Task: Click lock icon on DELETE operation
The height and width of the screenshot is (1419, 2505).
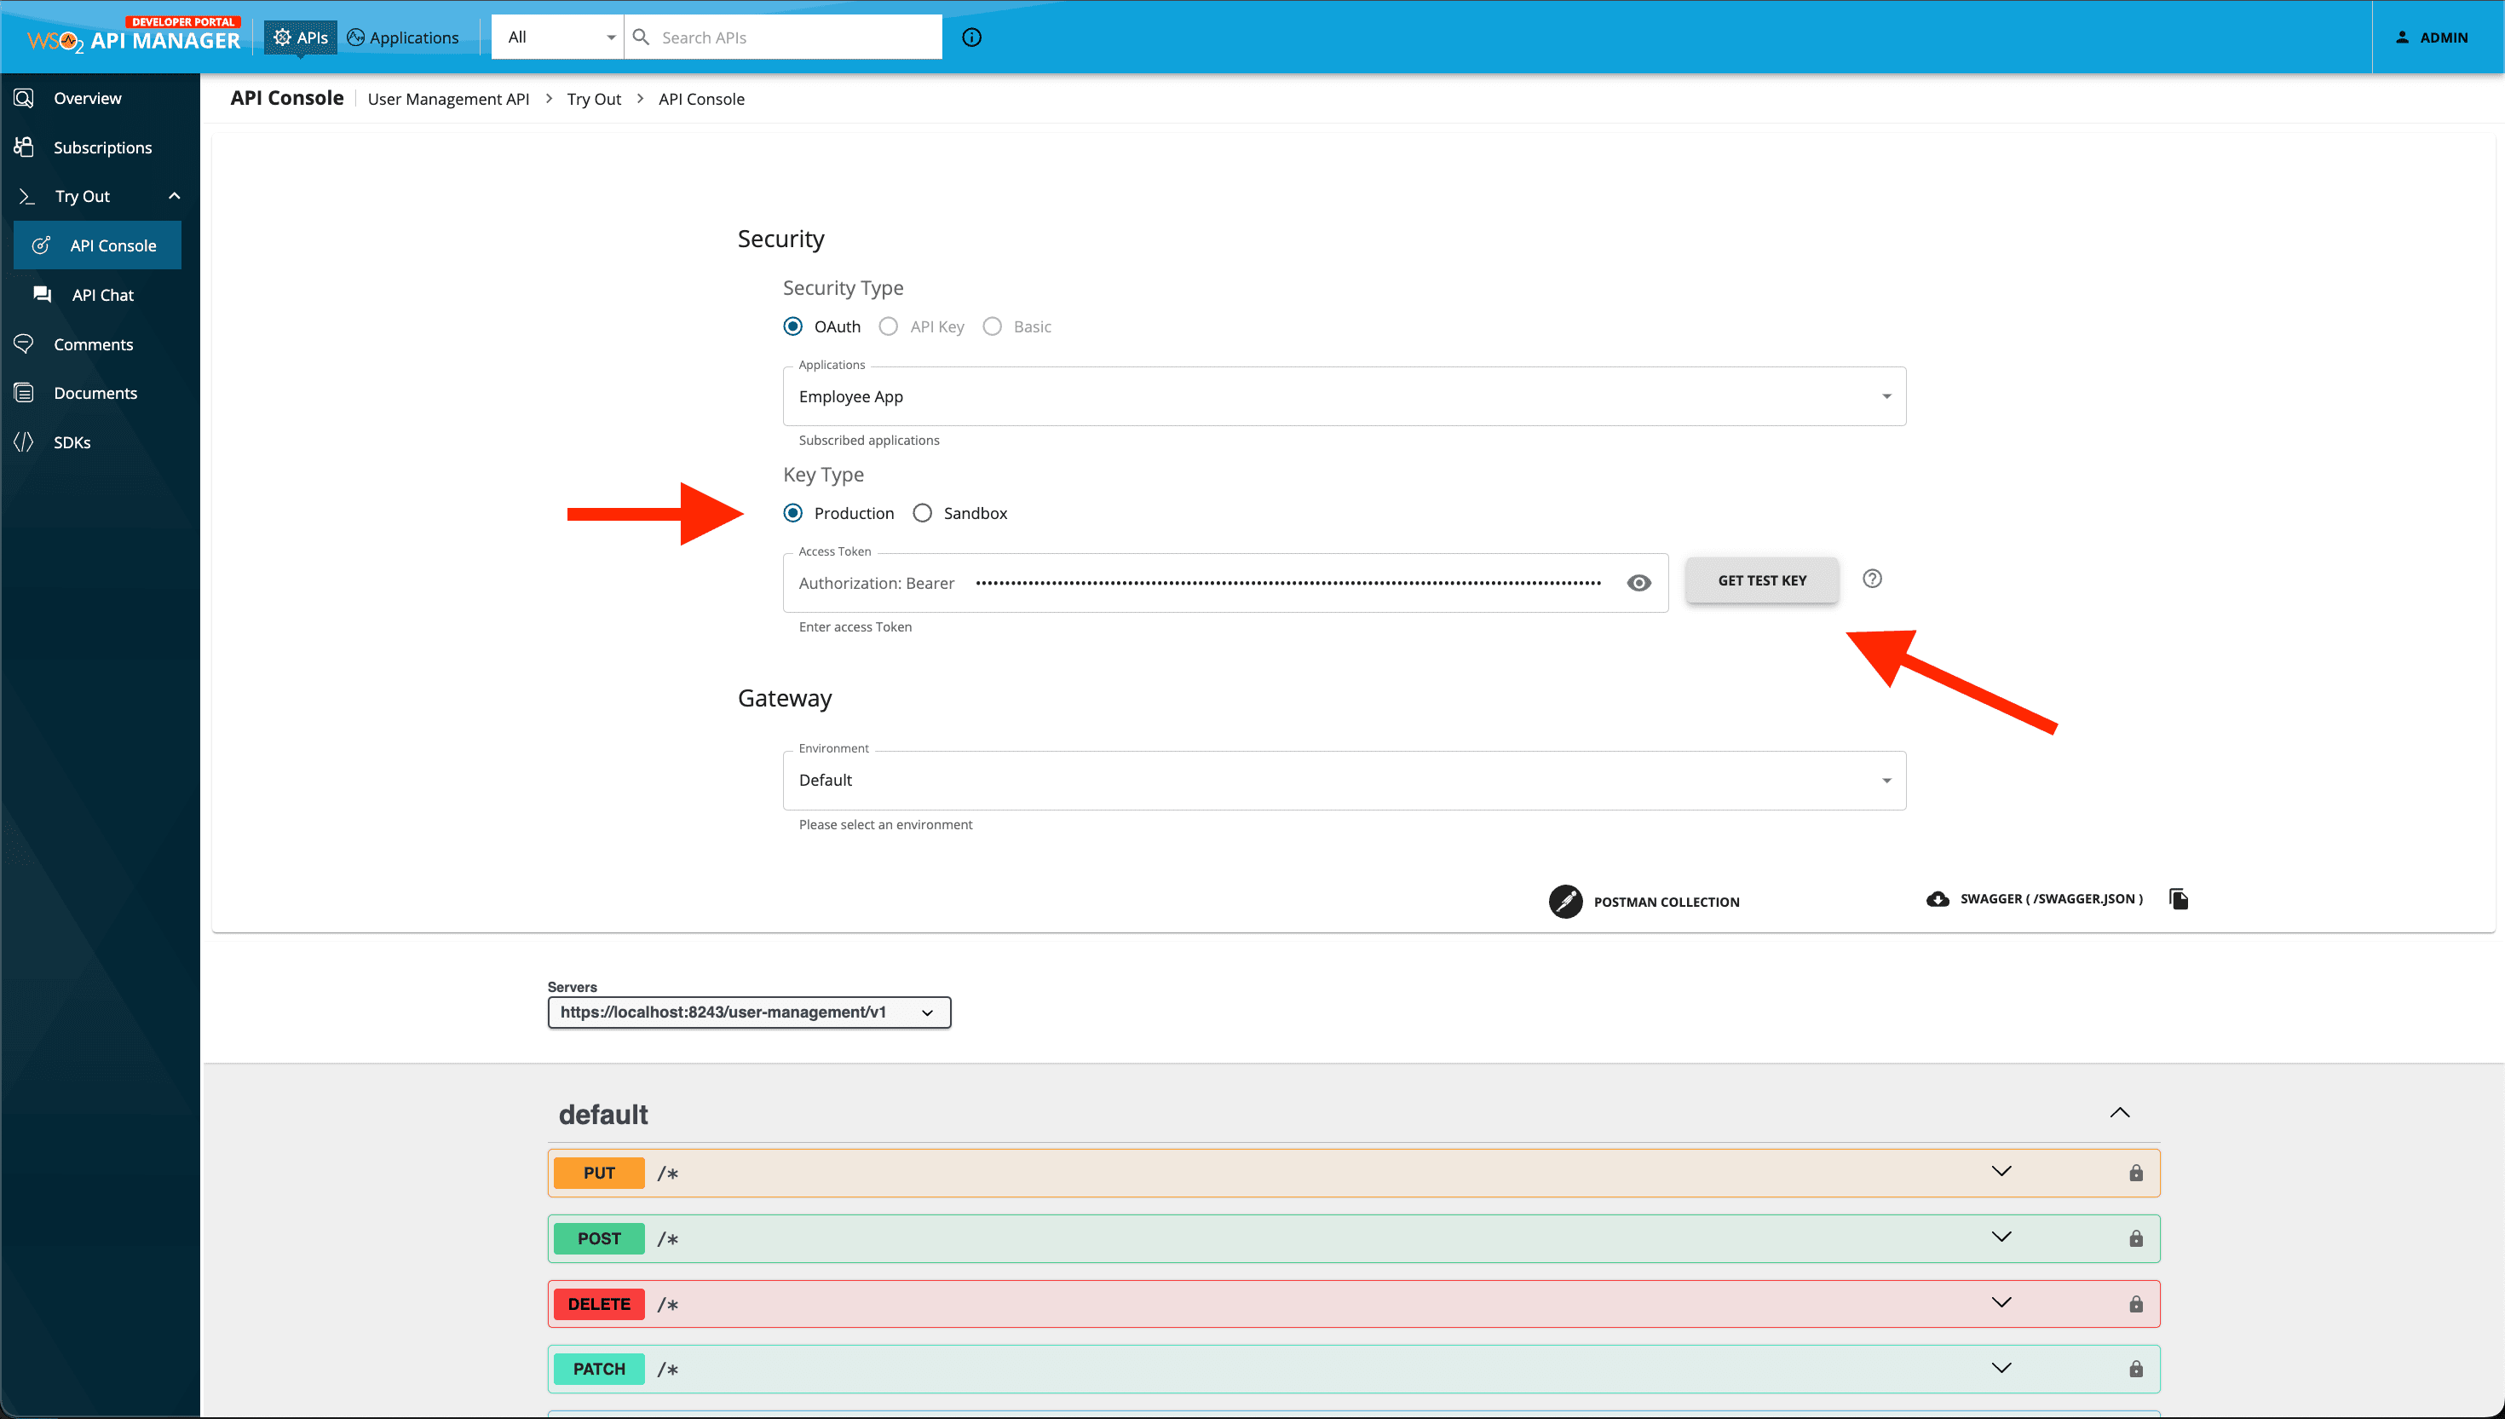Action: 2136,1304
